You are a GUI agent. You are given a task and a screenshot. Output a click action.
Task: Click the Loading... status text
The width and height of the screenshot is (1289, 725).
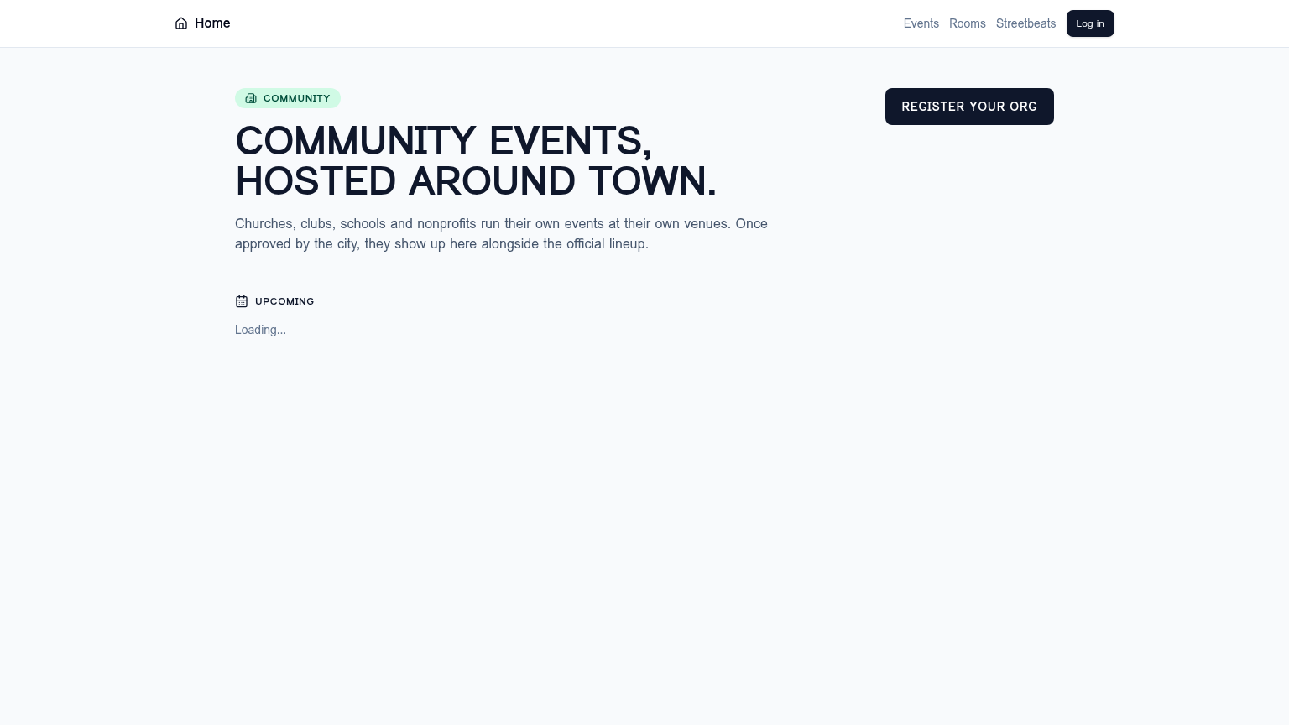260,330
